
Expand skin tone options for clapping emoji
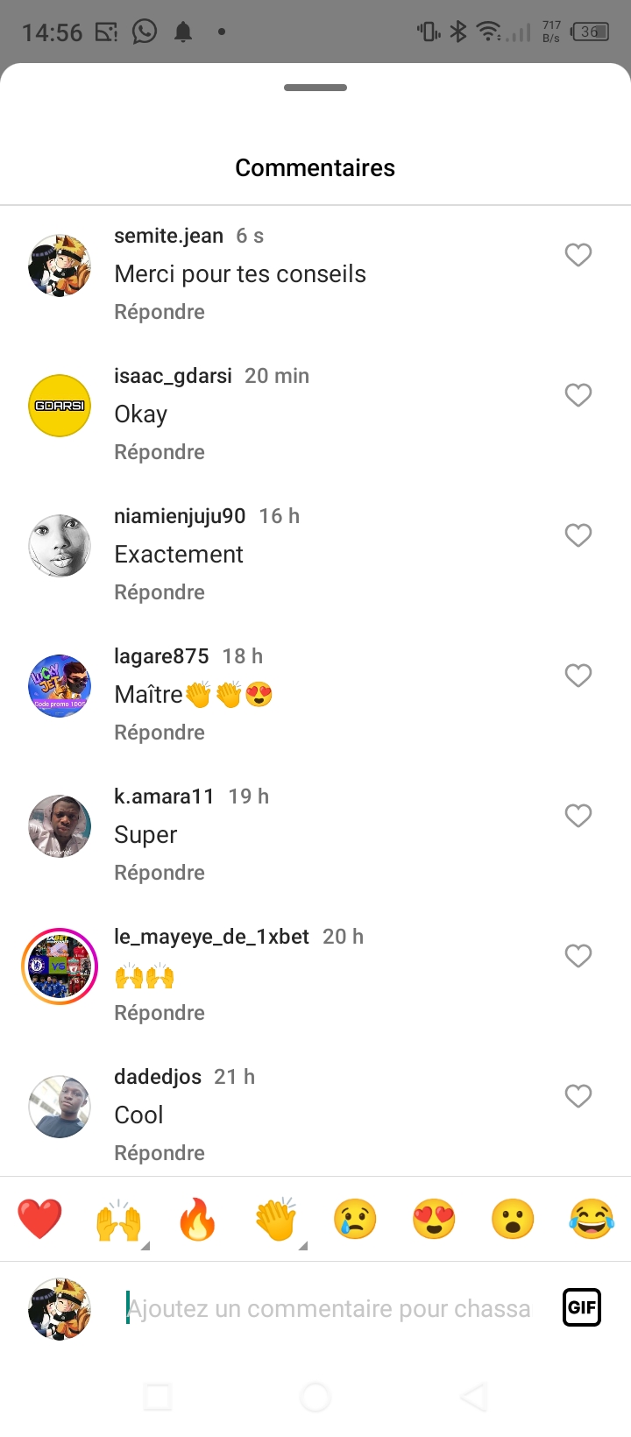302,1244
